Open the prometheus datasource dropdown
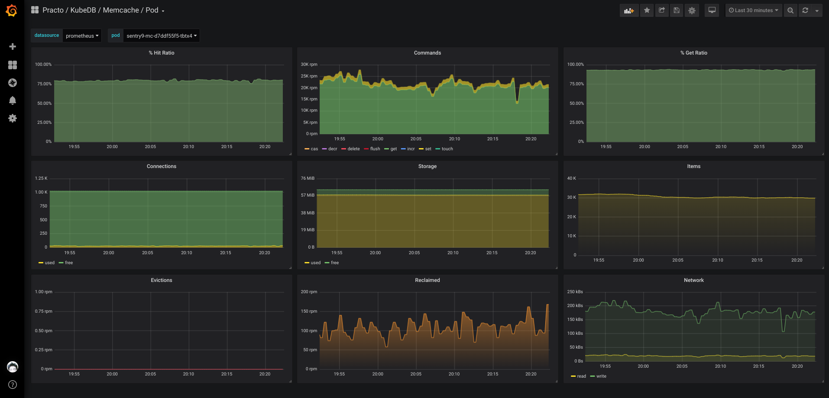This screenshot has height=398, width=829. point(82,36)
